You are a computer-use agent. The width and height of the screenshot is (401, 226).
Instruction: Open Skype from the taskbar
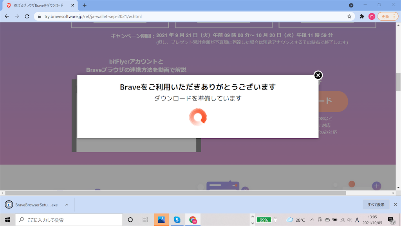[x=177, y=220]
